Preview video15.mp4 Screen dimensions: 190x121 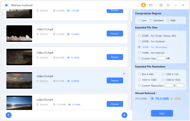(115, 57)
